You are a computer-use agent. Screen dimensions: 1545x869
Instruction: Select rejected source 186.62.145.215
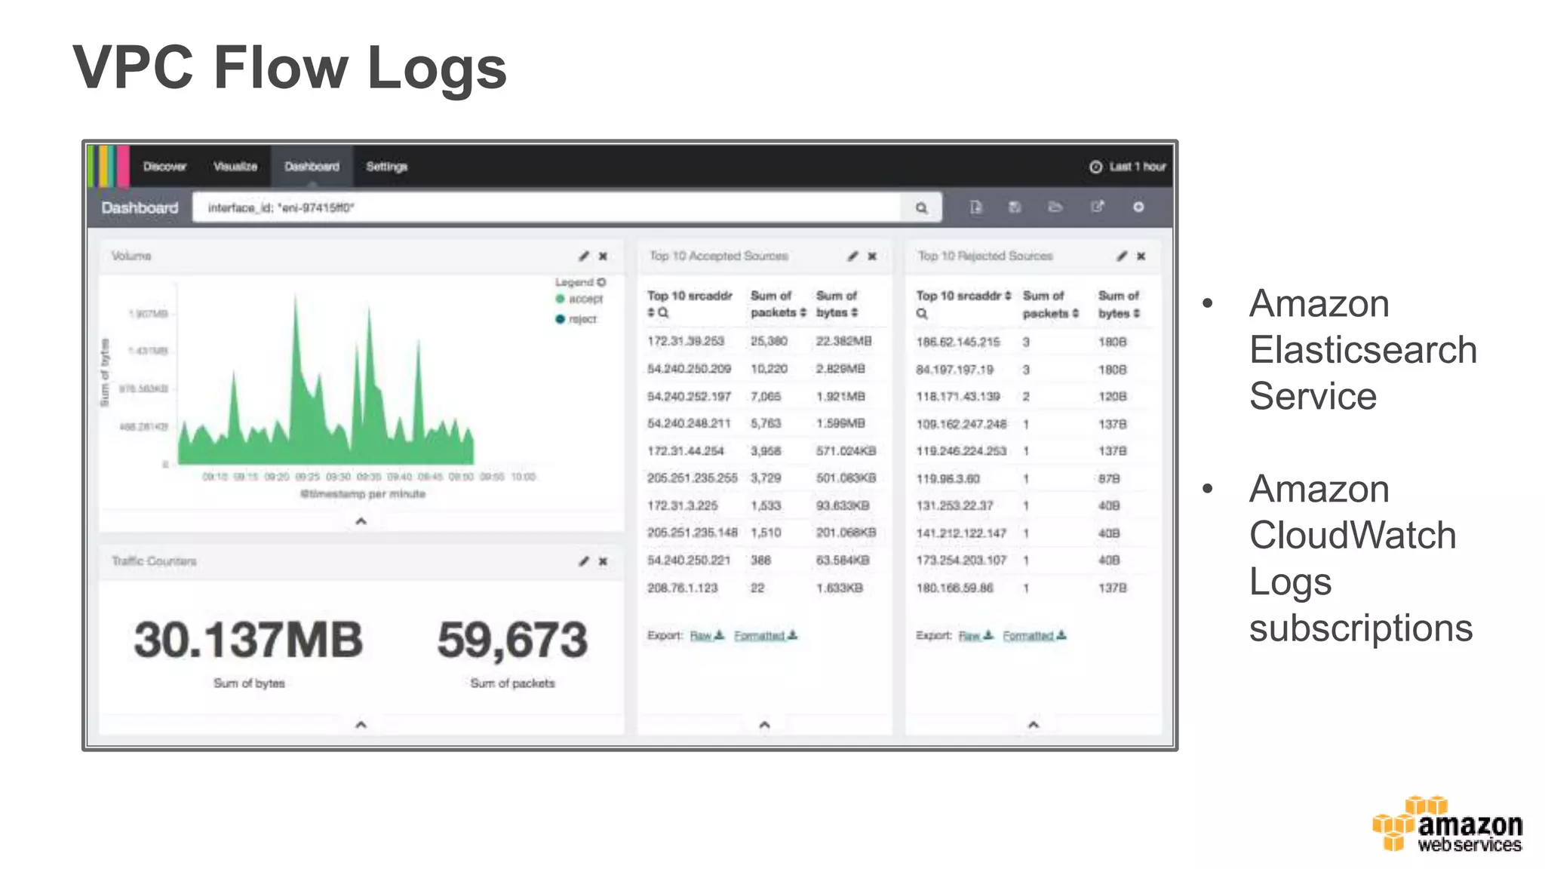(x=958, y=342)
